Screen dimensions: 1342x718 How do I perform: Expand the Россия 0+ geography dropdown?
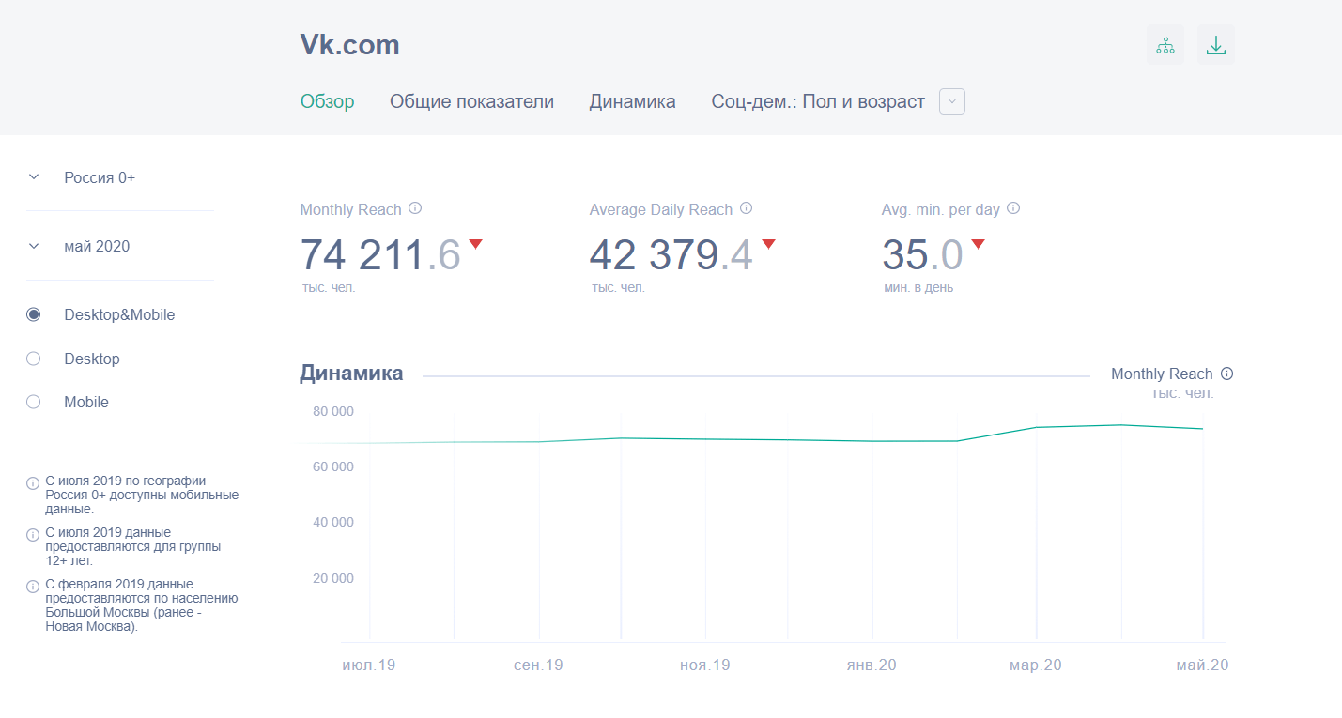pos(34,177)
